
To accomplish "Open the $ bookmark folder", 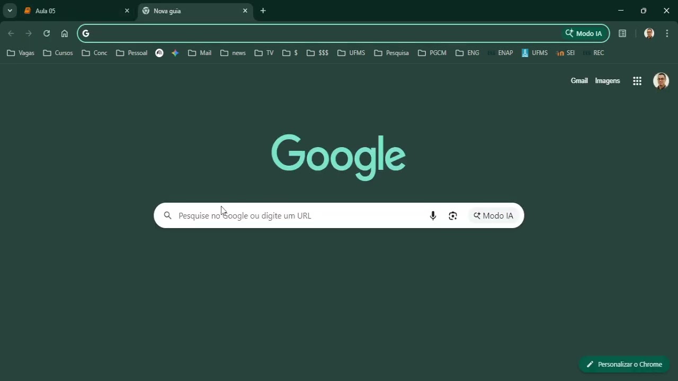I will point(290,53).
